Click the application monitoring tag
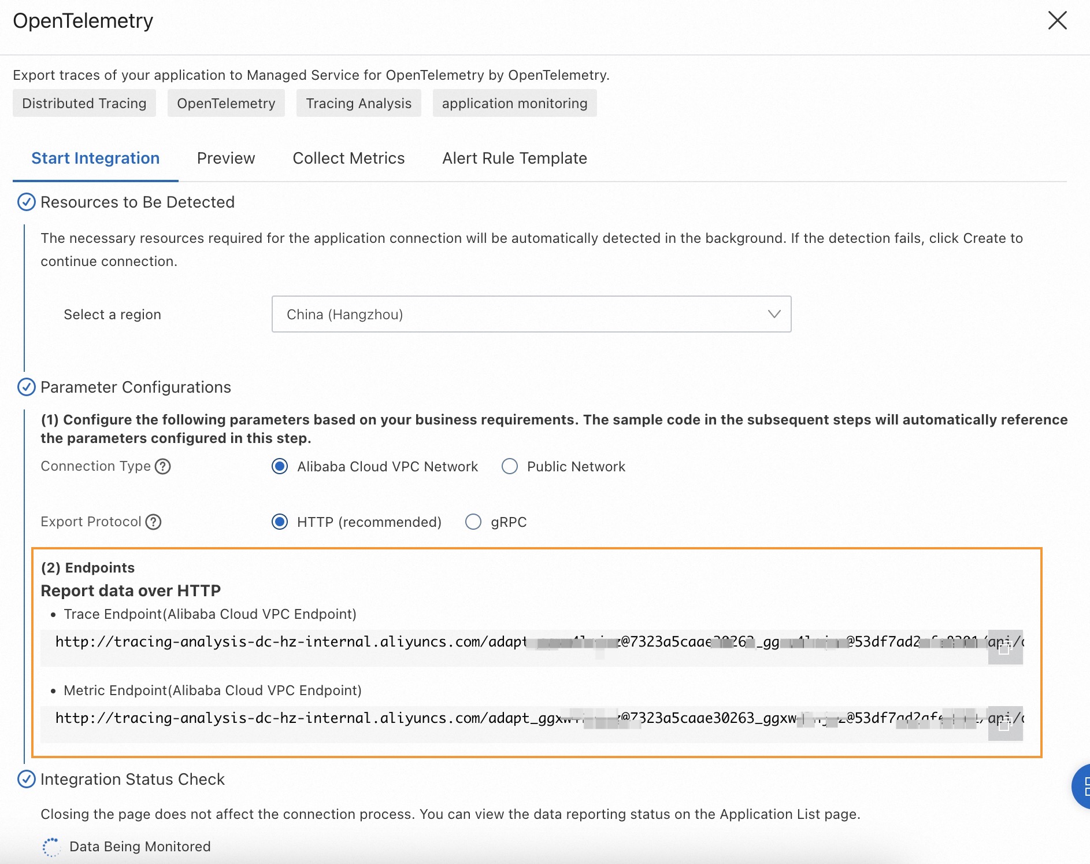This screenshot has height=864, width=1090. click(x=514, y=103)
